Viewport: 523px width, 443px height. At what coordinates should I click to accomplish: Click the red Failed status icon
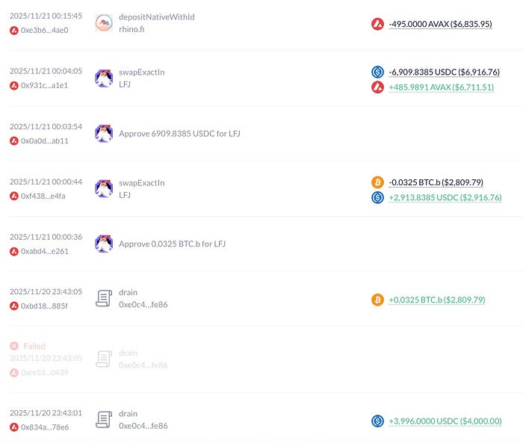coord(14,346)
